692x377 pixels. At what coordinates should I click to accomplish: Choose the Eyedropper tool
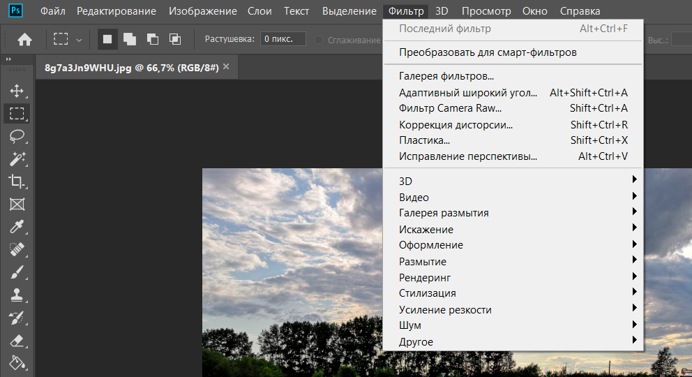pyautogui.click(x=17, y=227)
